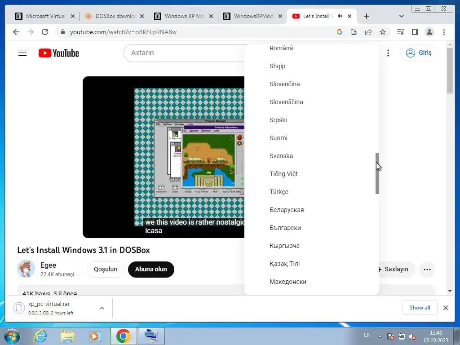Open the on-screen keyboard taskbar item
Viewport: 460px width, 345px height.
151,336
